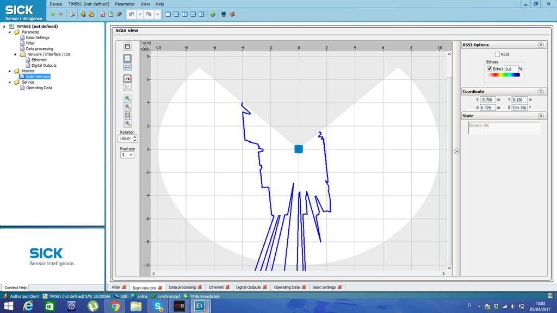This screenshot has height=313, width=557.
Task: Enable the RSSI checkbox
Action: click(497, 54)
